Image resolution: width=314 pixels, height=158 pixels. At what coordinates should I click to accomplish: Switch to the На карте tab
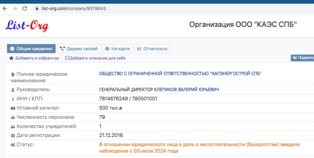pos(117,49)
